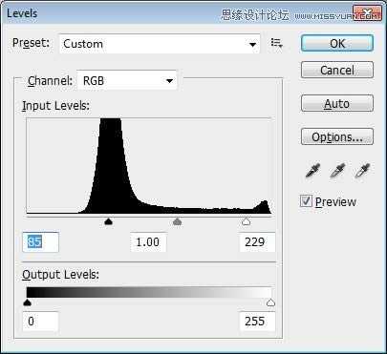Click the output field showing 255
The width and height of the screenshot is (387, 354).
click(x=257, y=322)
